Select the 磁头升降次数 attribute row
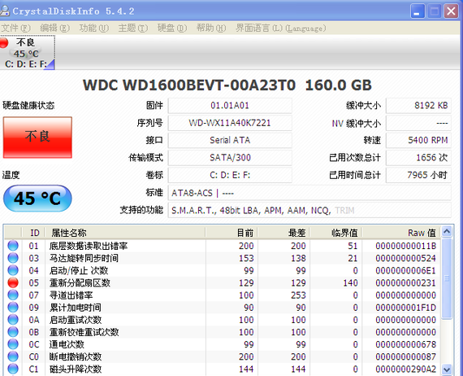The height and width of the screenshot is (376, 463). [x=223, y=369]
